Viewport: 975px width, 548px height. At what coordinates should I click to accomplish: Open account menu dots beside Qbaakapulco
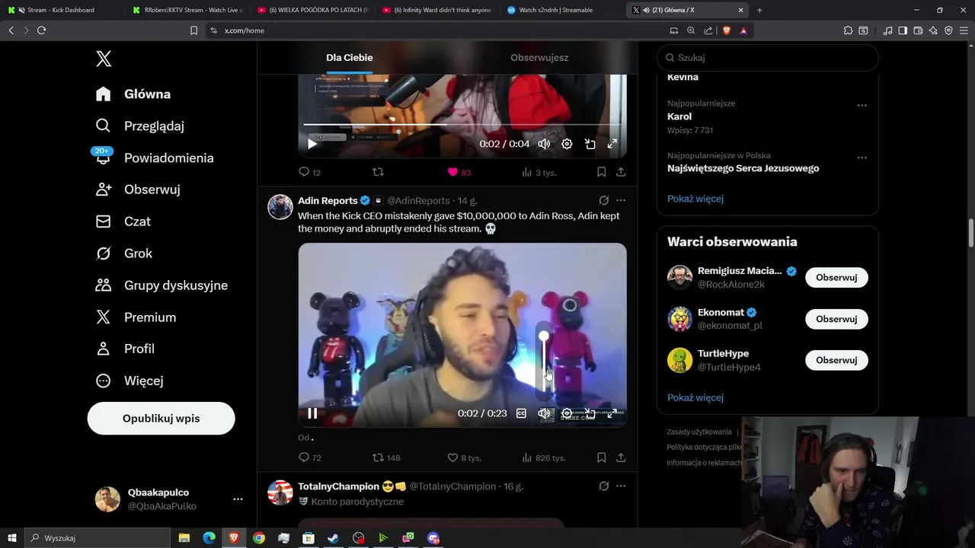[238, 499]
